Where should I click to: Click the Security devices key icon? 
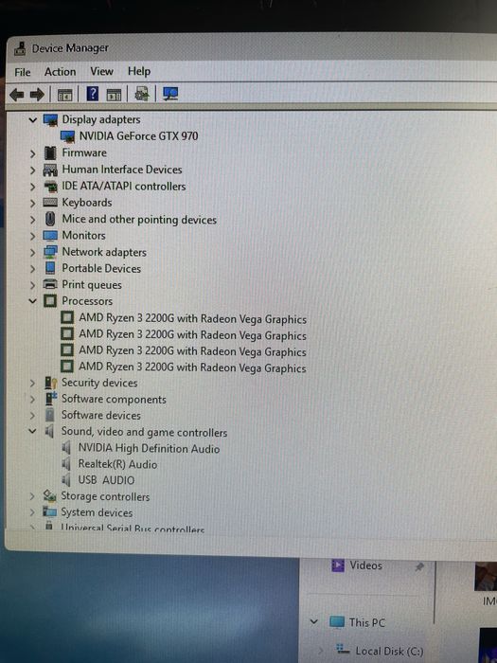tap(50, 383)
